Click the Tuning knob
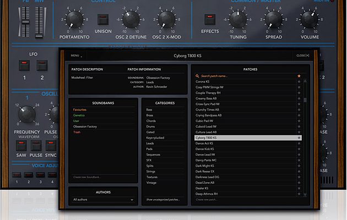The height and width of the screenshot is (220, 347). (238, 20)
